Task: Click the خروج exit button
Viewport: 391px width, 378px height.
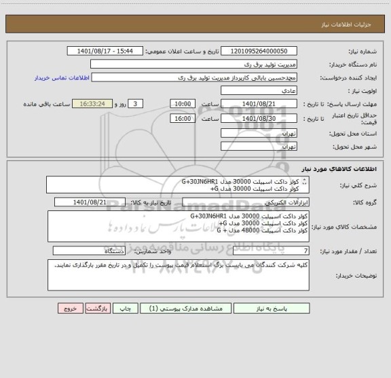Action: point(71,308)
